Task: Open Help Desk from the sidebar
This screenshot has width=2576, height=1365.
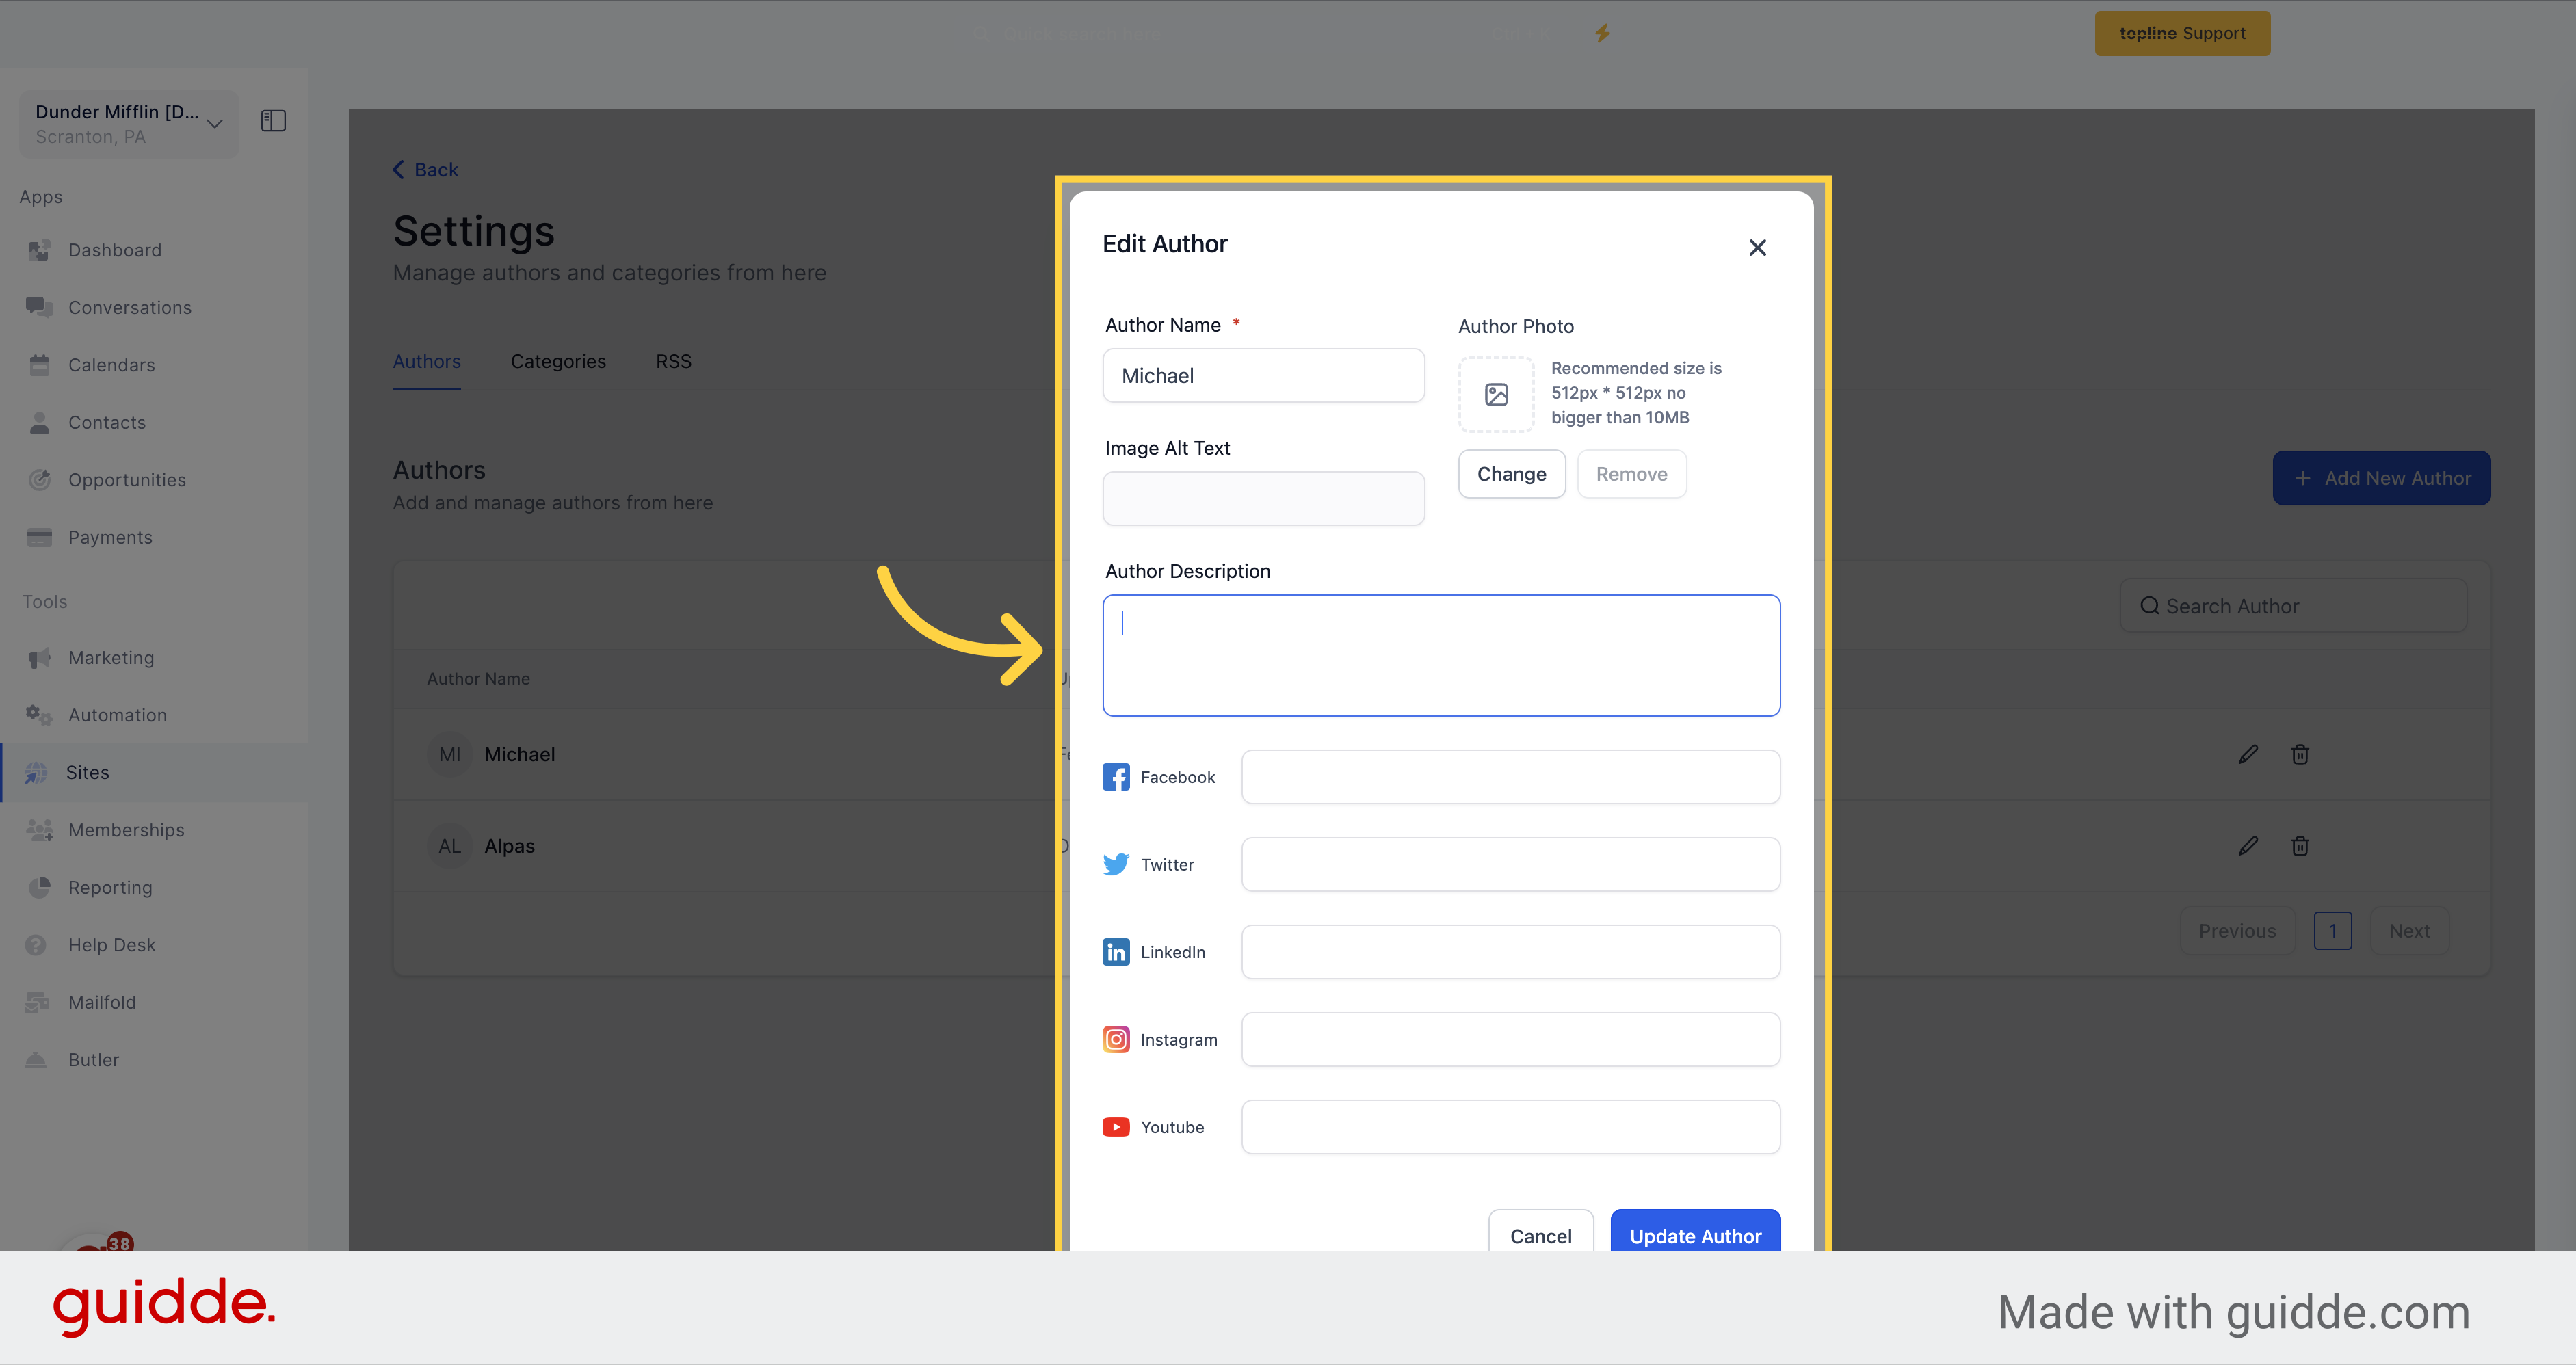Action: point(154,945)
